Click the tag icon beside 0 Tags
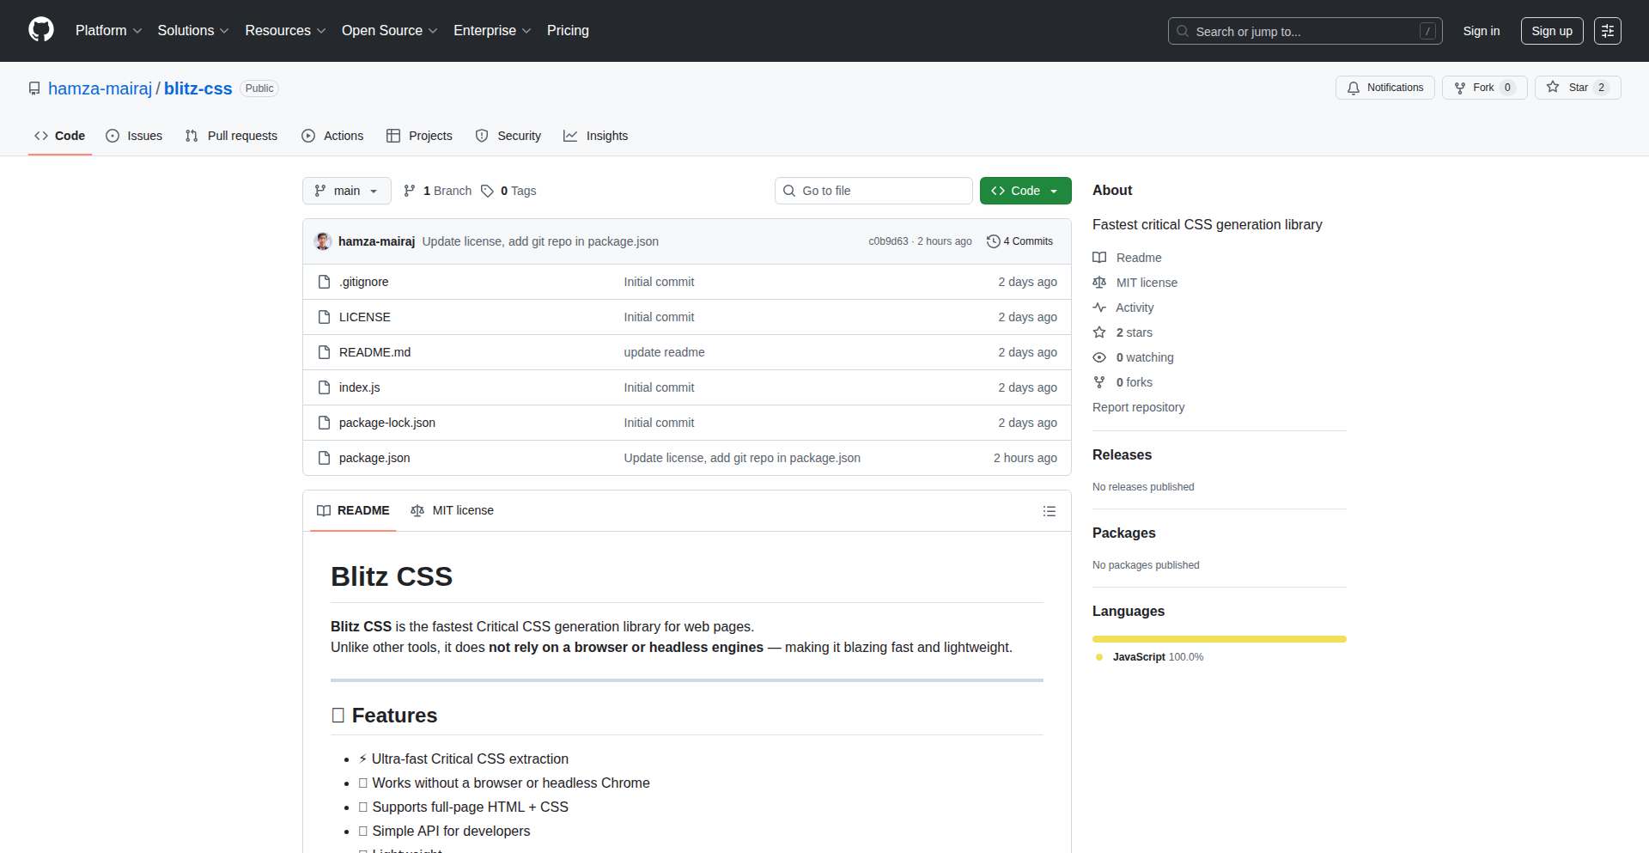 [487, 191]
